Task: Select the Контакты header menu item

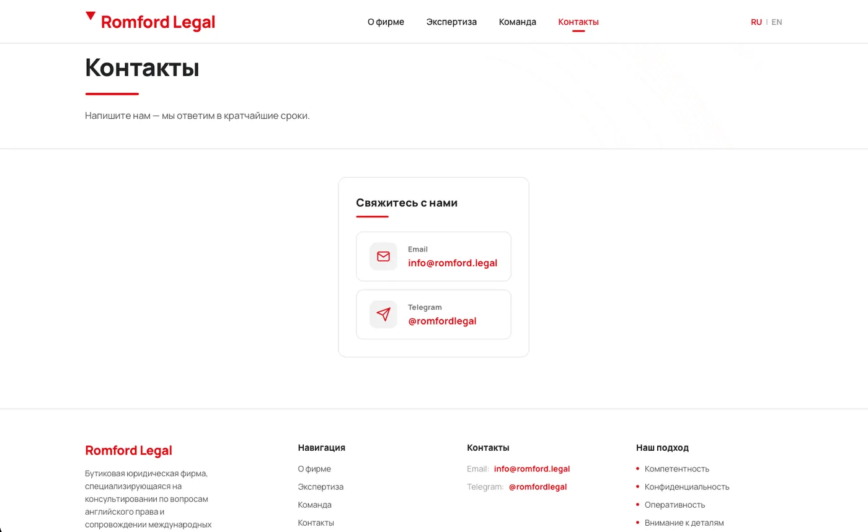Action: (x=578, y=22)
